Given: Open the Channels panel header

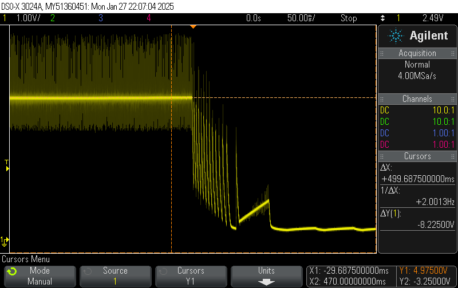Looking at the screenshot, I should [417, 98].
